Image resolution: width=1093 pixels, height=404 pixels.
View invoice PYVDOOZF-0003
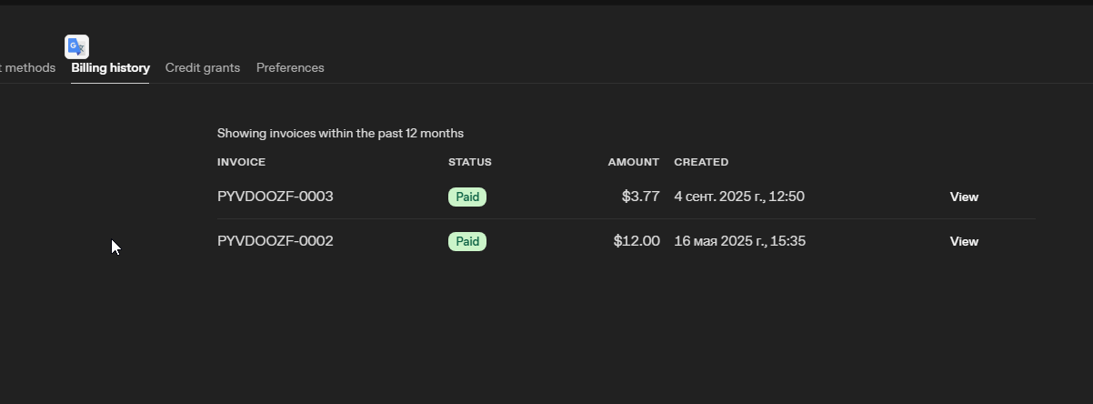(x=964, y=197)
